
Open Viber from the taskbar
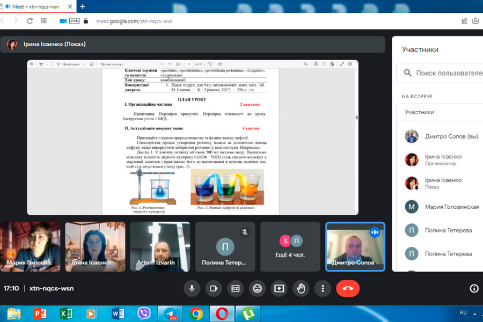click(x=144, y=314)
